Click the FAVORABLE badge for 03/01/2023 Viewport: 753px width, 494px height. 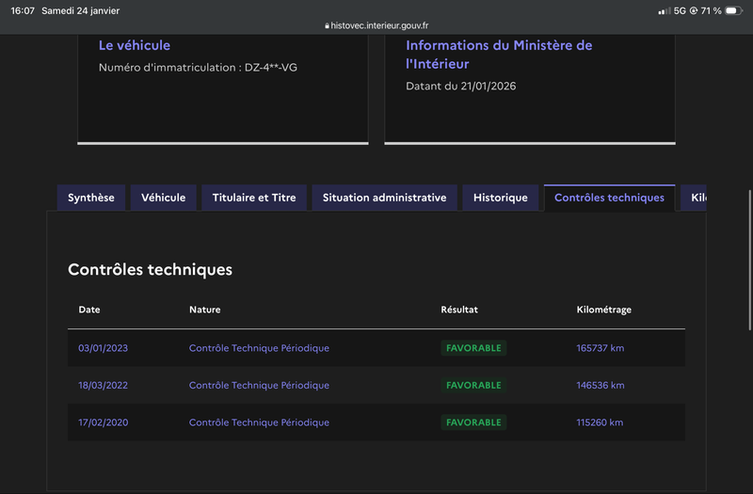tap(473, 348)
